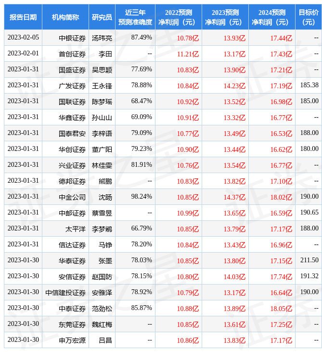The width and height of the screenshot is (322, 352).
Task: Click accuracy value 85.87%
Action: coord(142,308)
